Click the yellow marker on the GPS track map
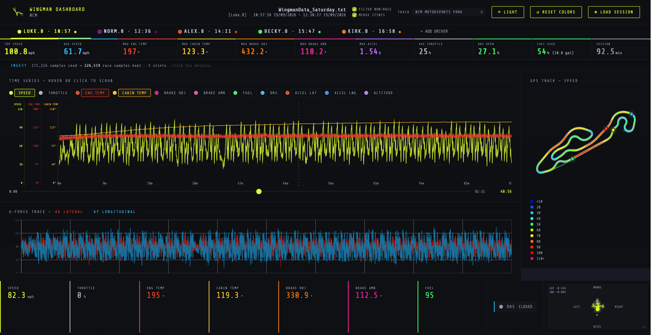 click(x=613, y=130)
